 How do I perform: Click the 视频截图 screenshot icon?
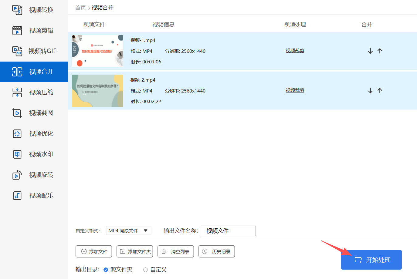(17, 113)
